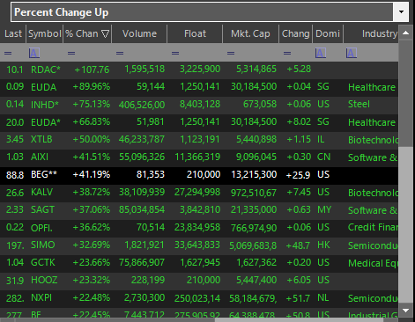
Task: Click the scroll down arrow of the table
Action: (x=405, y=311)
